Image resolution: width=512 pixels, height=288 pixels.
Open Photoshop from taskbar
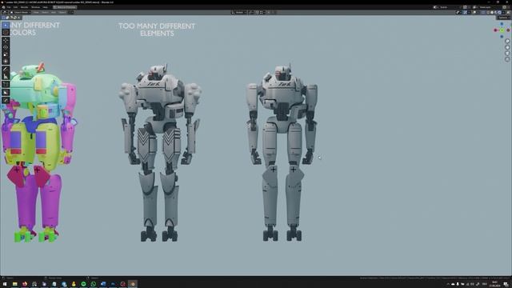pos(113,284)
